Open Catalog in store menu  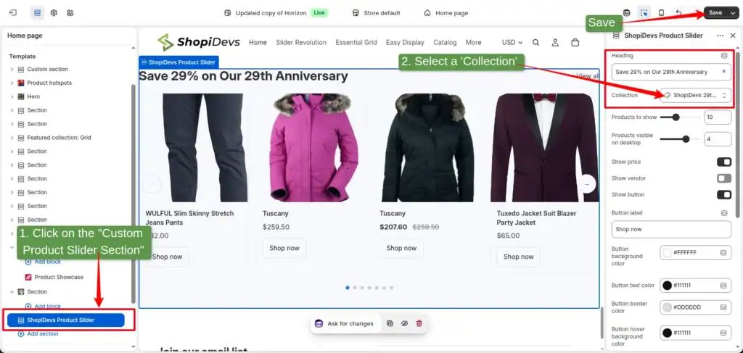[445, 43]
